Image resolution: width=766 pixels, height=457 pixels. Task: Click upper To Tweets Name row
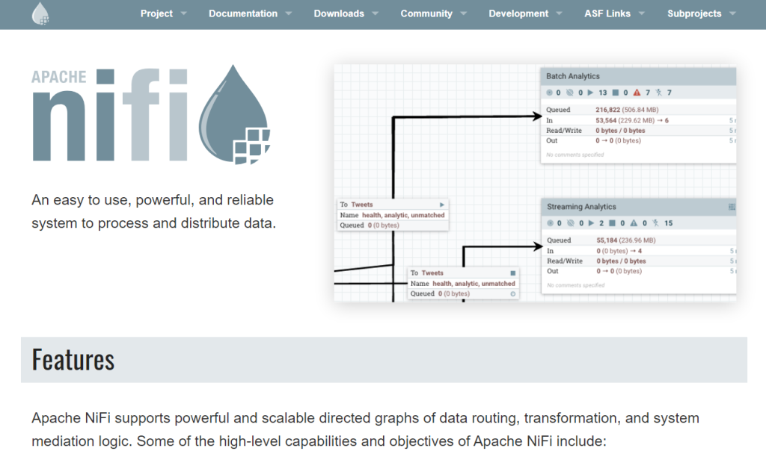tap(392, 215)
